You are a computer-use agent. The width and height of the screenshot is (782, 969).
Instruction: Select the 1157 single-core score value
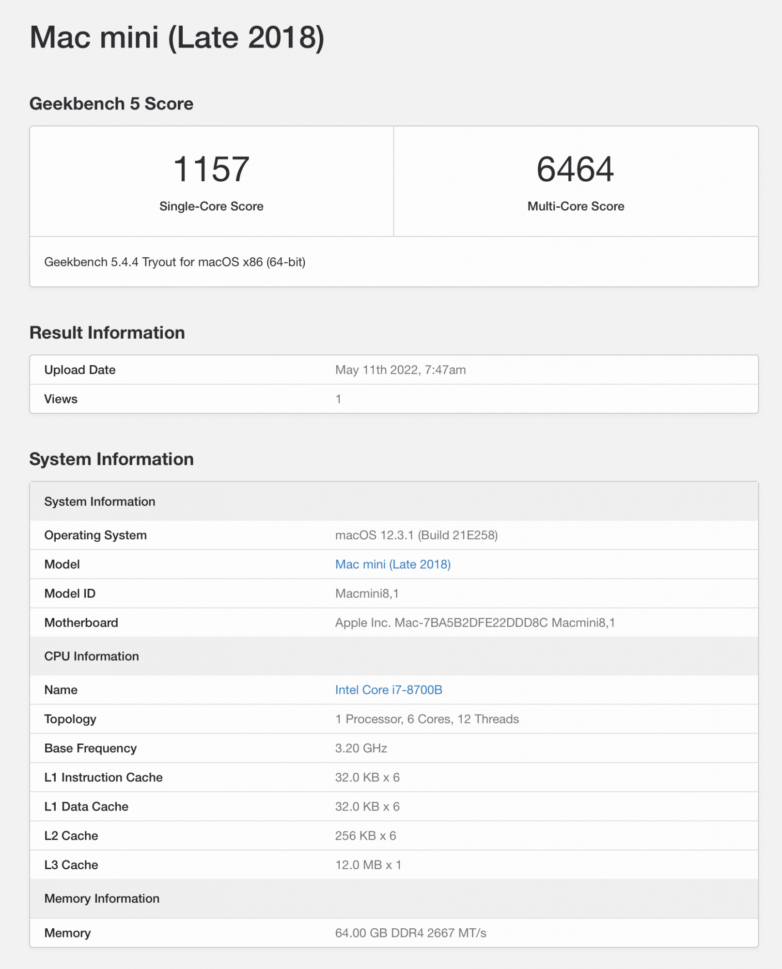(x=211, y=169)
